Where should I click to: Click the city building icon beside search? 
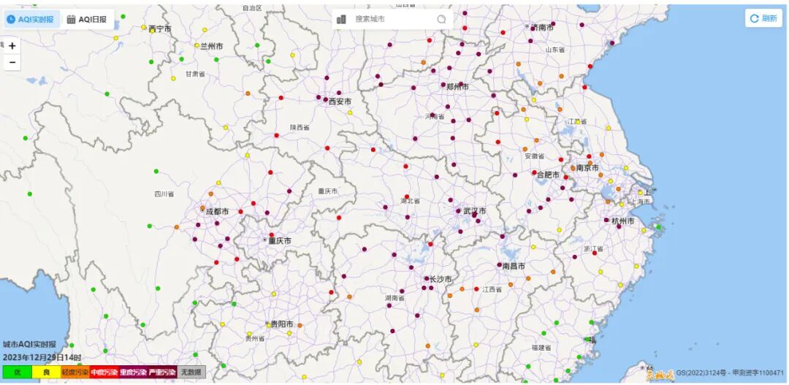[x=342, y=19]
